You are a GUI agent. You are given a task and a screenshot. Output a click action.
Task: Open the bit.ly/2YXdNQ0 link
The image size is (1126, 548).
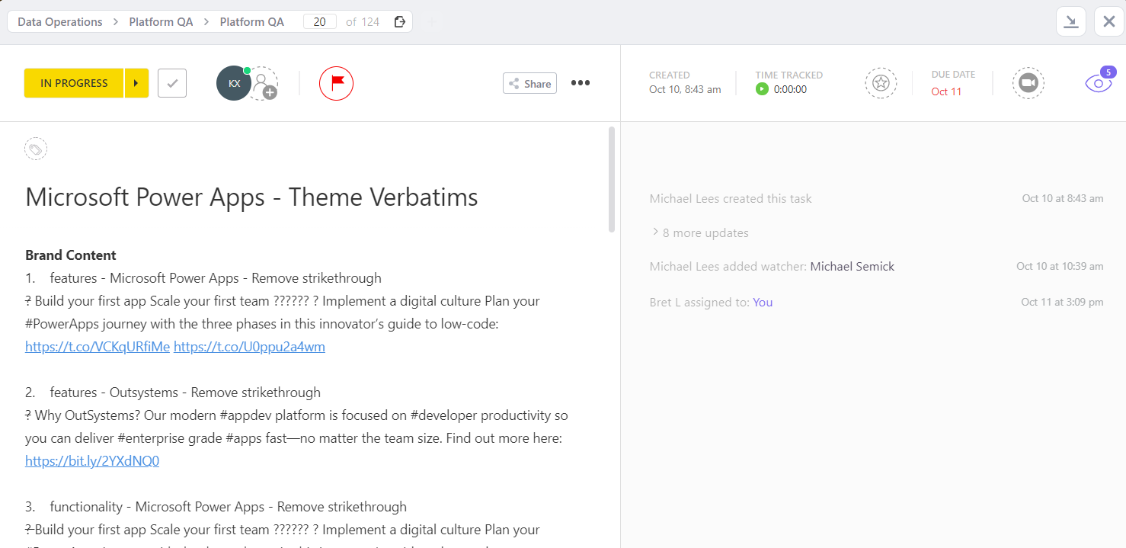[92, 461]
